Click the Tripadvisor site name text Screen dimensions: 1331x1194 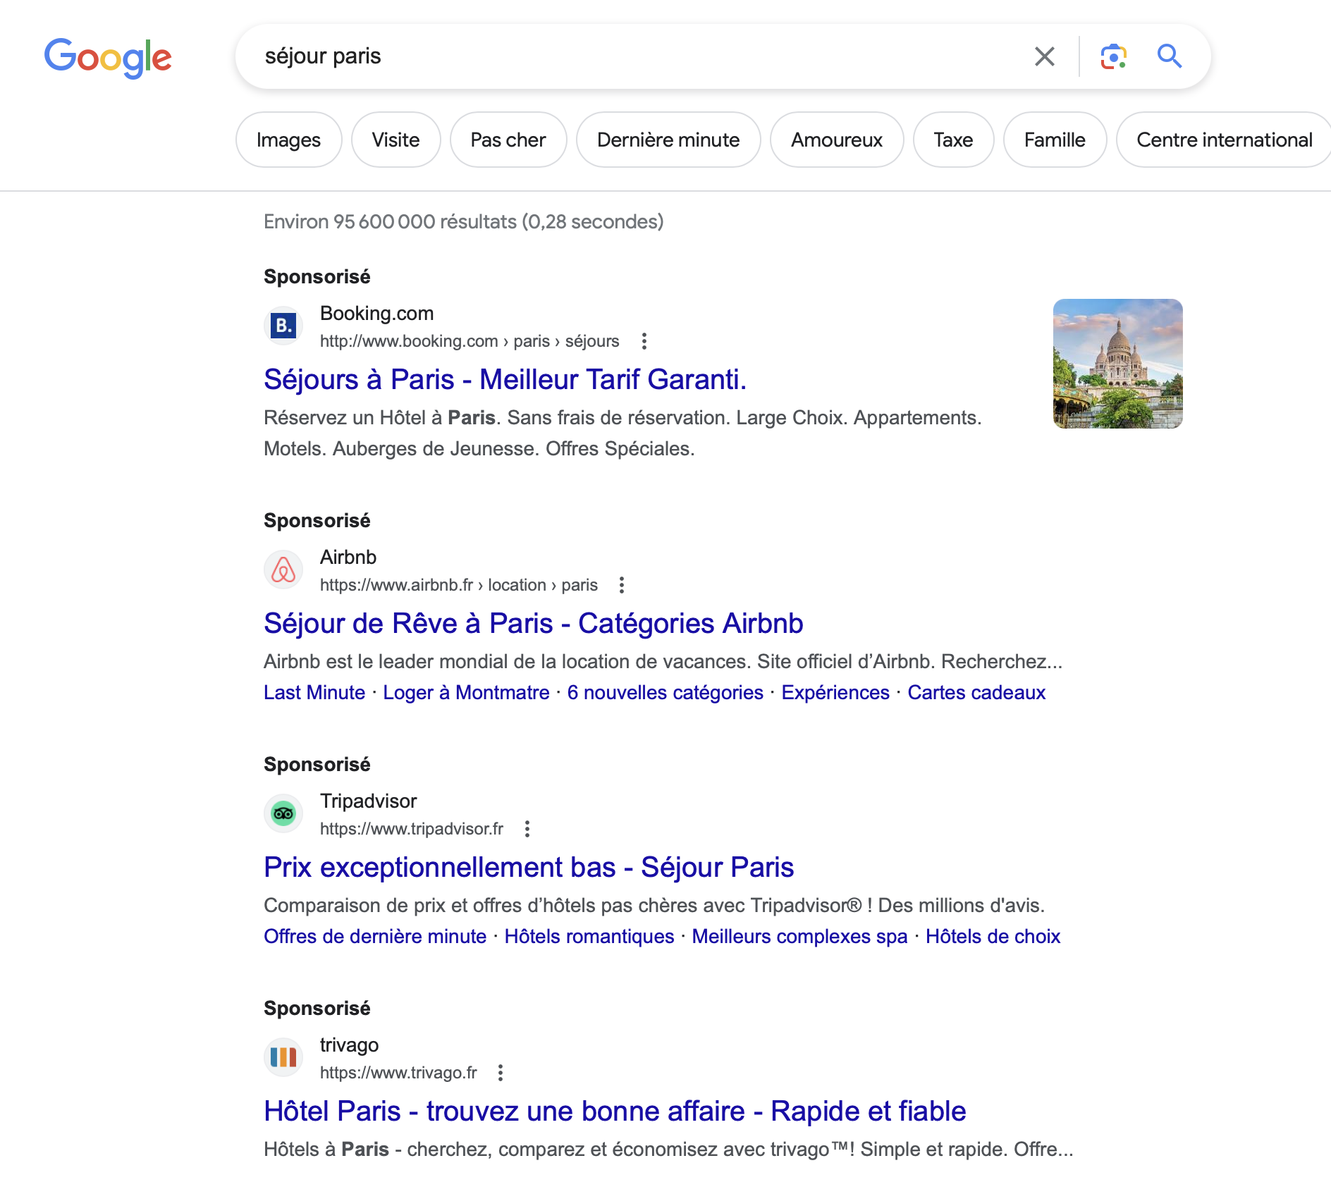point(368,801)
